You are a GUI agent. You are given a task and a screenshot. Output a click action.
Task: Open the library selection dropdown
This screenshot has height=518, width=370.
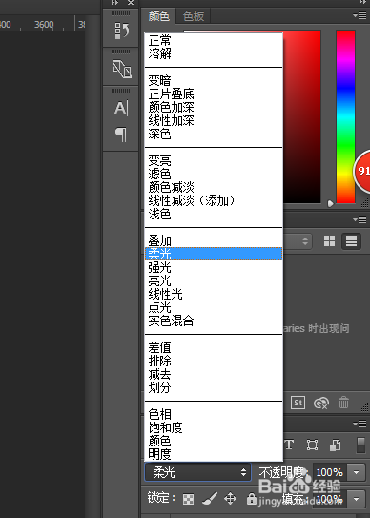pos(298,240)
